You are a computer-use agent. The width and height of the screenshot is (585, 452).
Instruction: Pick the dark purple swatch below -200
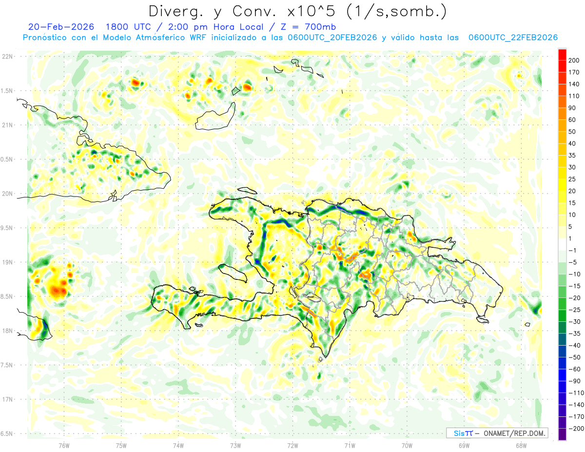point(562,434)
